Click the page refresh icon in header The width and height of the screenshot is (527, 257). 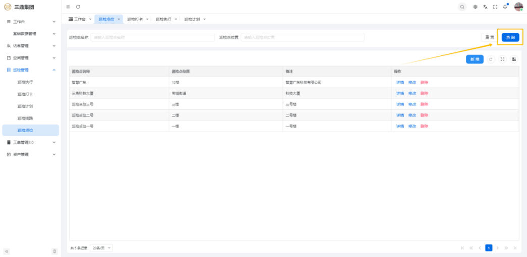click(78, 7)
